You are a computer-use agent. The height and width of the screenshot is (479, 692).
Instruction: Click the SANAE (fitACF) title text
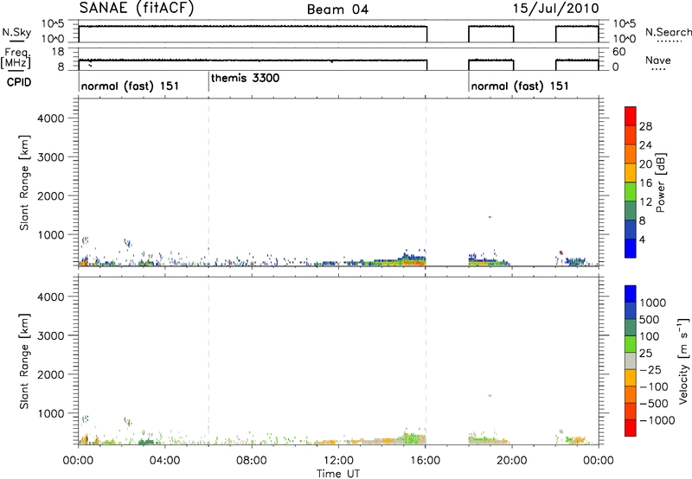point(137,9)
